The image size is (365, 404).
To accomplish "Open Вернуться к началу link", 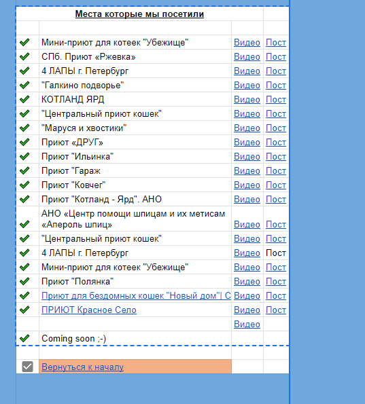I will (82, 367).
